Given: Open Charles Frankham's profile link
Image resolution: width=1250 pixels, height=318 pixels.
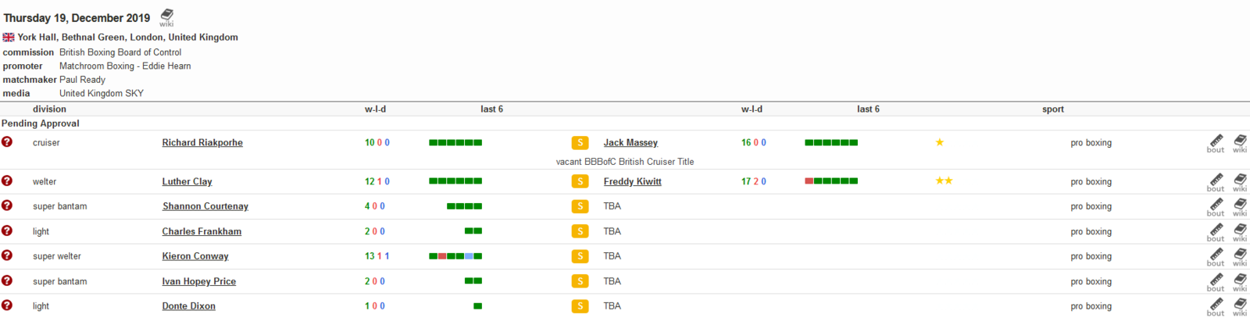Looking at the screenshot, I should (x=202, y=232).
